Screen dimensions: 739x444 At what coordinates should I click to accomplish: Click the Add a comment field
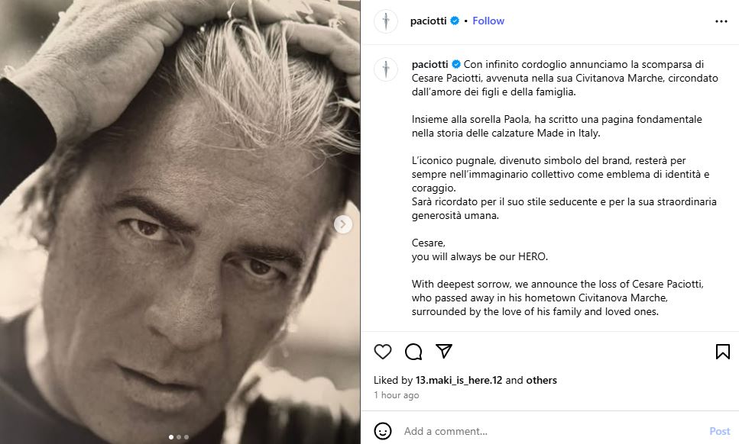tap(552, 431)
